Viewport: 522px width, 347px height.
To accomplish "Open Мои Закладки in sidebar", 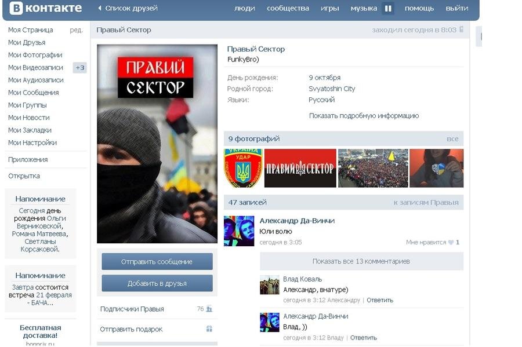I will point(30,130).
